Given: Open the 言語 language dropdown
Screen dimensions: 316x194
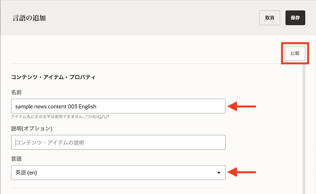Looking at the screenshot, I should tap(118, 173).
